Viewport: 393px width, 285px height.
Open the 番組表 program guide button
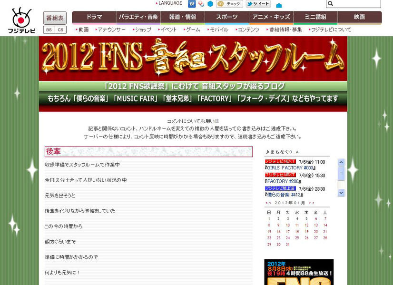55,18
